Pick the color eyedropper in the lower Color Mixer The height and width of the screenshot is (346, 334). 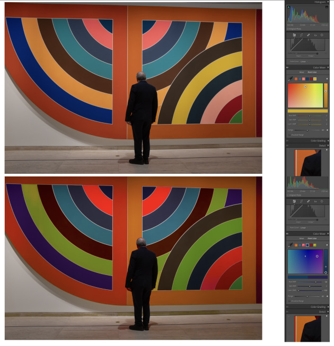291,245
